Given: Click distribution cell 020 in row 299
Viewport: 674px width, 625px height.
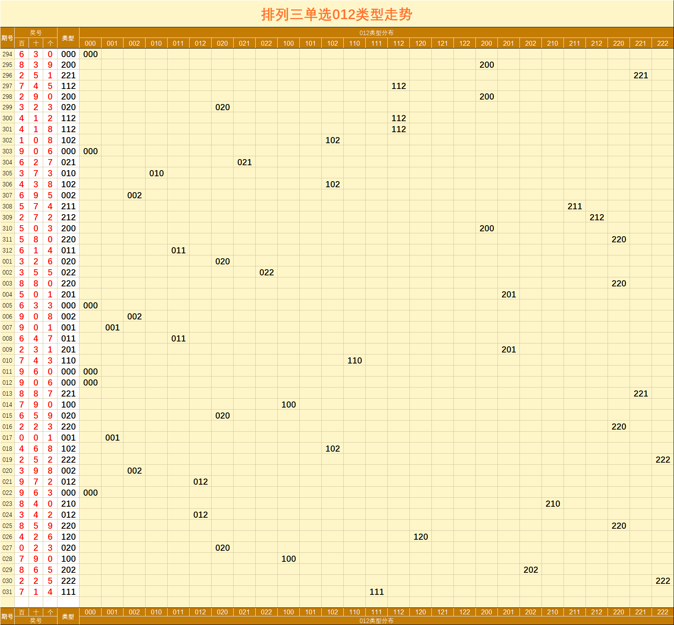Looking at the screenshot, I should [222, 107].
